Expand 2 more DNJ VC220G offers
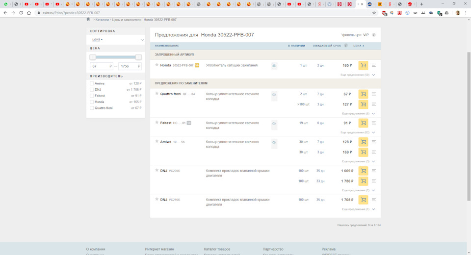The height and width of the screenshot is (255, 471). point(358,190)
